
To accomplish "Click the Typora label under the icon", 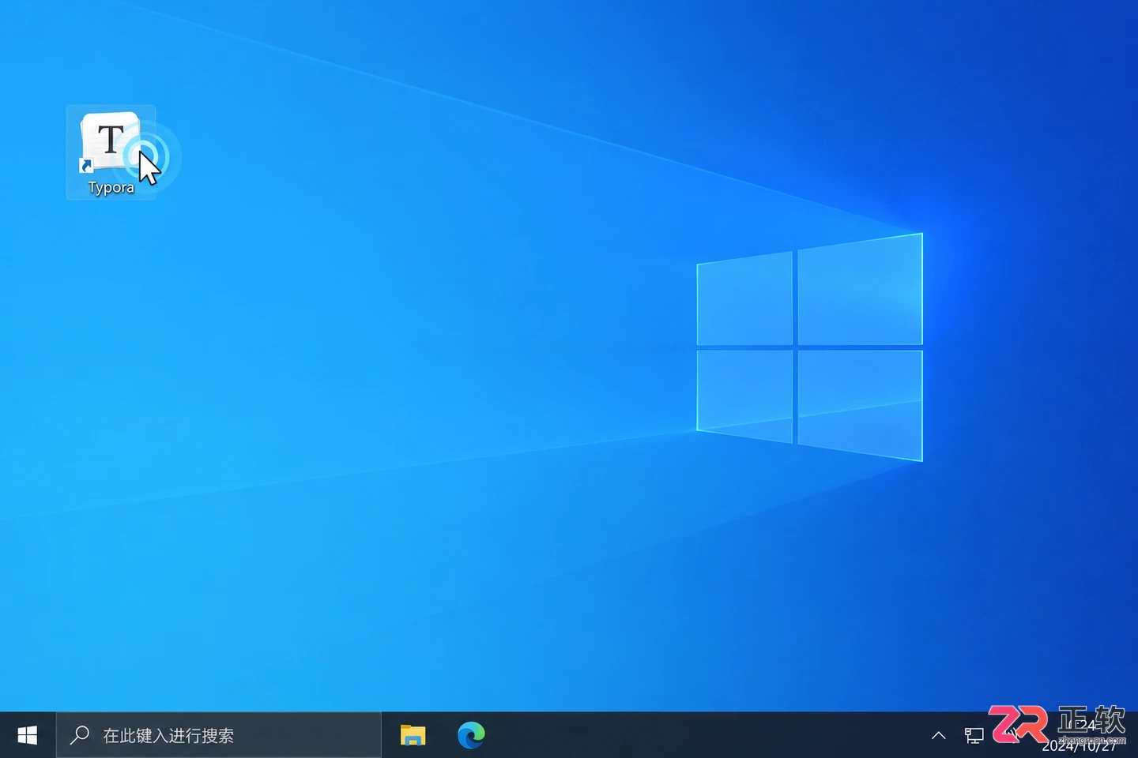I will 111,188.
